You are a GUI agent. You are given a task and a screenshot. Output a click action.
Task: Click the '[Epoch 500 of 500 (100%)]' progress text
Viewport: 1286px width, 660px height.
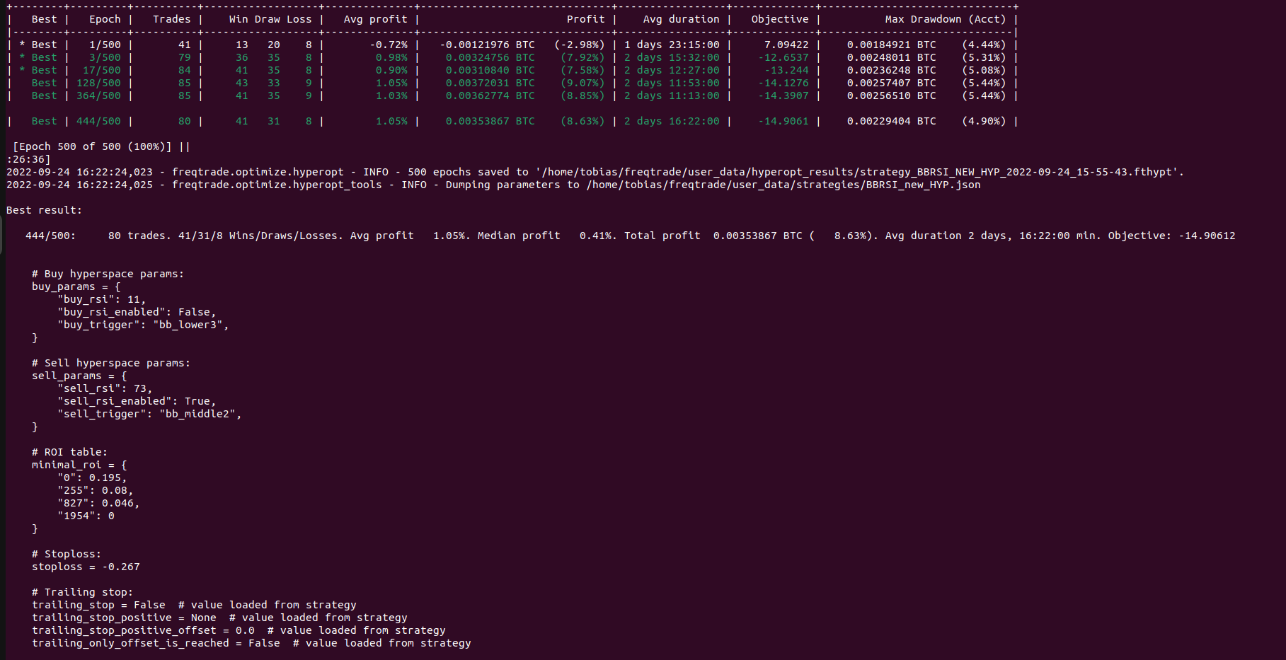coord(92,146)
